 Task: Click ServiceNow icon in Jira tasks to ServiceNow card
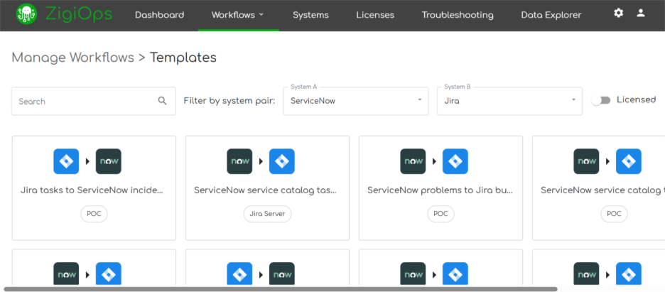pyautogui.click(x=109, y=161)
